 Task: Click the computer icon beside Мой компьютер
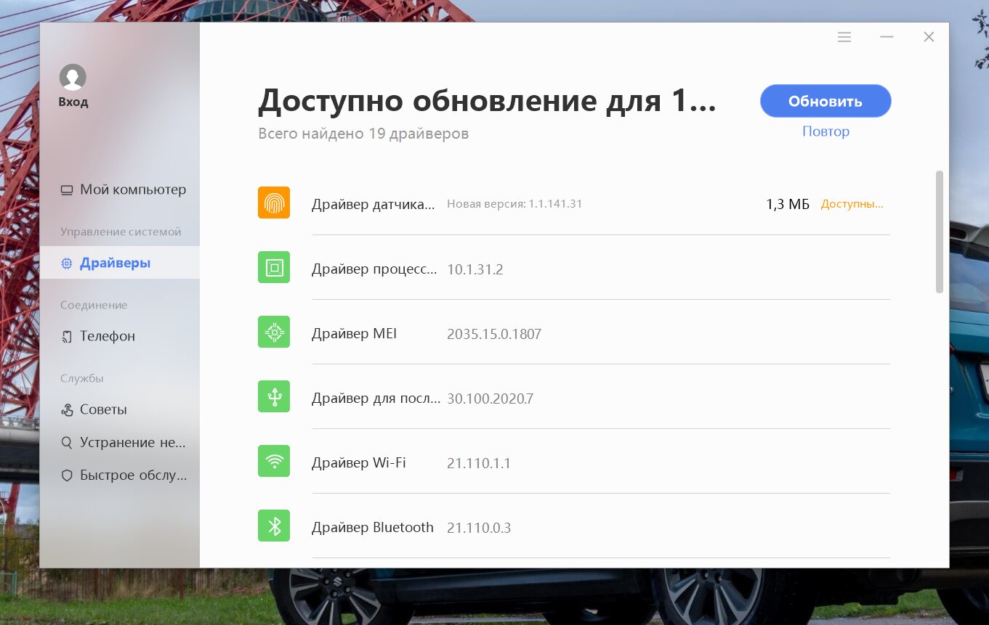(67, 190)
